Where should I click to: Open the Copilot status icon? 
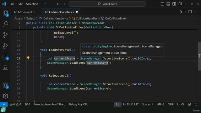coord(189,104)
